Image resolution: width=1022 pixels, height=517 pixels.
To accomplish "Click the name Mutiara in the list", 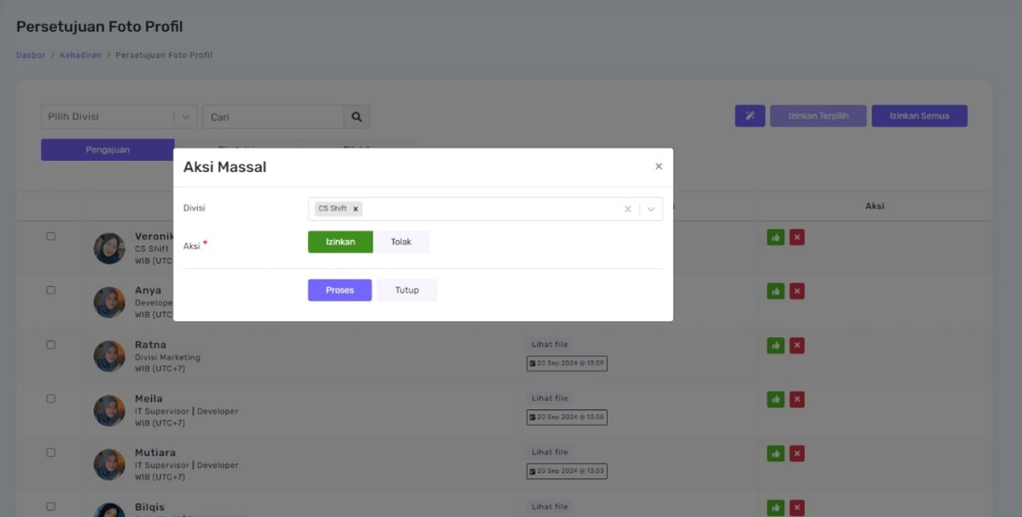I will 155,452.
